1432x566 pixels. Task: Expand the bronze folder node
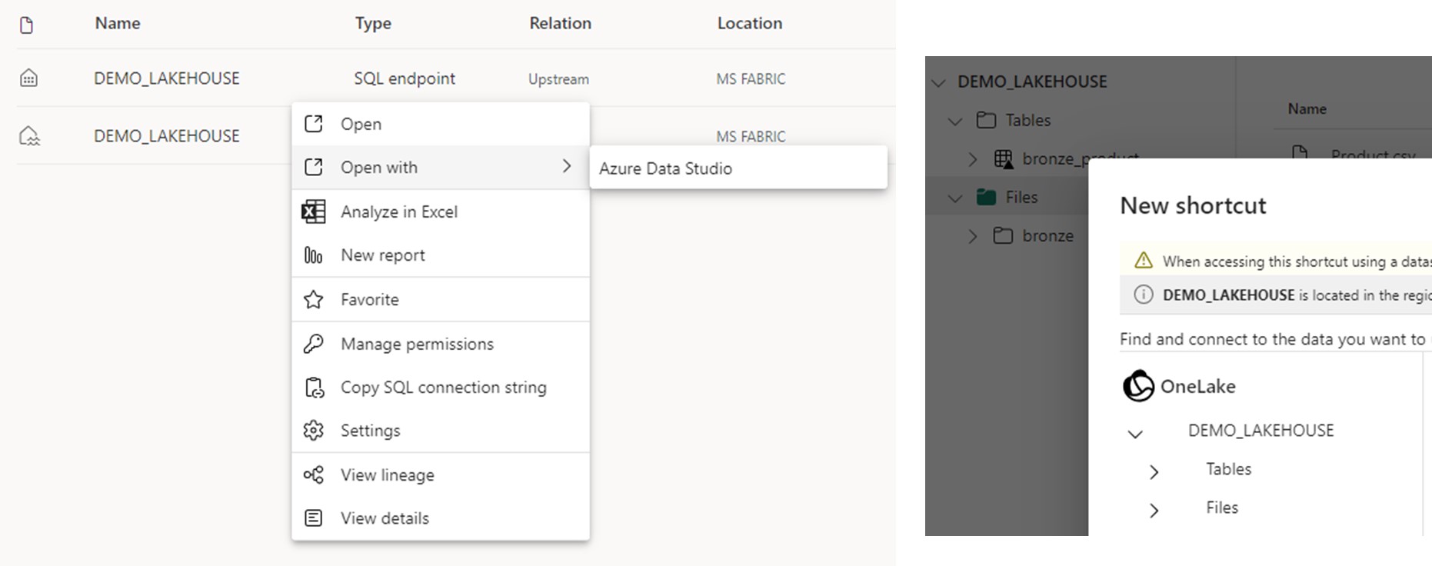click(x=973, y=236)
